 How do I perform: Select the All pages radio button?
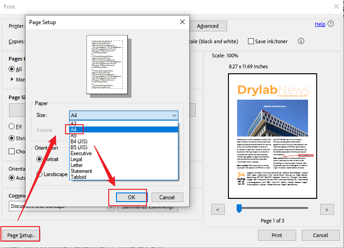[12, 69]
